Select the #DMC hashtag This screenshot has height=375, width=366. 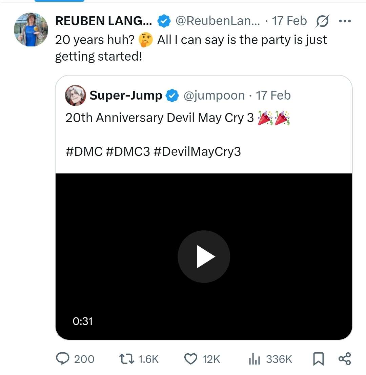pos(84,151)
